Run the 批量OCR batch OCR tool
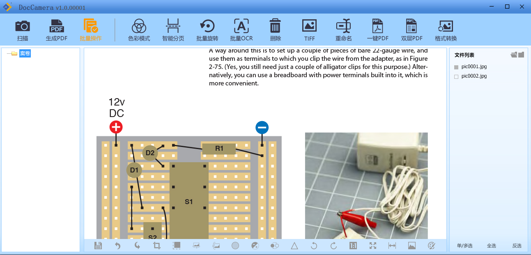This screenshot has width=531, height=255. coord(241,30)
